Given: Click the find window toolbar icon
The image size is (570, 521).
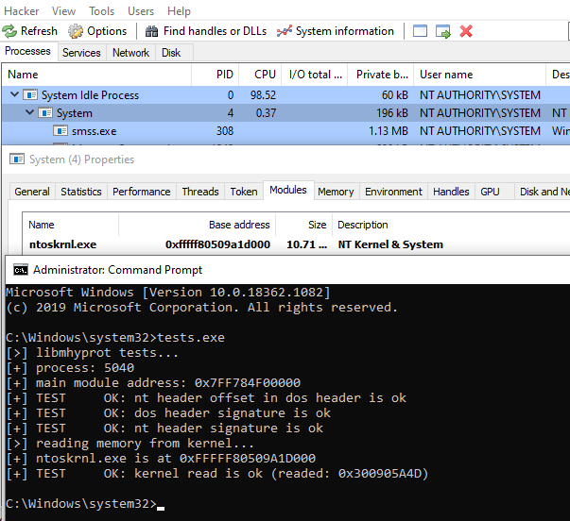Looking at the screenshot, I should (x=420, y=31).
